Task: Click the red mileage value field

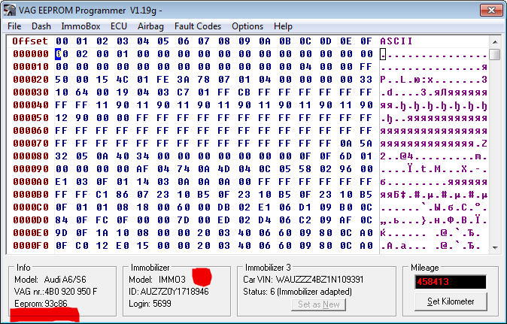Action: pyautogui.click(x=448, y=282)
